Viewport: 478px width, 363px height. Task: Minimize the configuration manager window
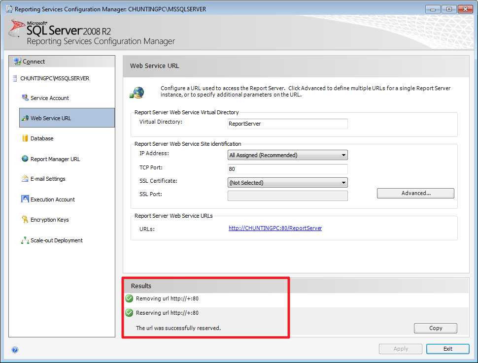[433, 9]
